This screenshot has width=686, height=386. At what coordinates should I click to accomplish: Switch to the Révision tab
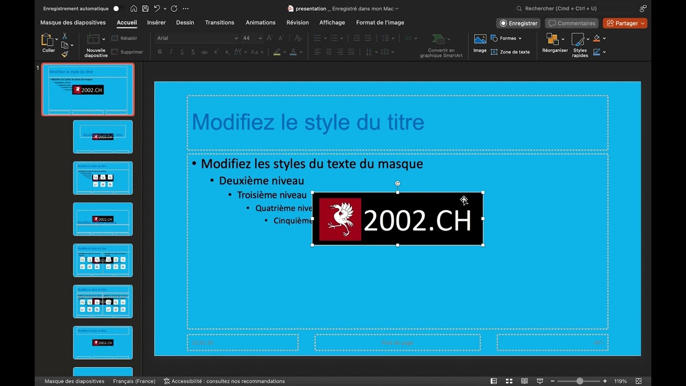pos(297,23)
